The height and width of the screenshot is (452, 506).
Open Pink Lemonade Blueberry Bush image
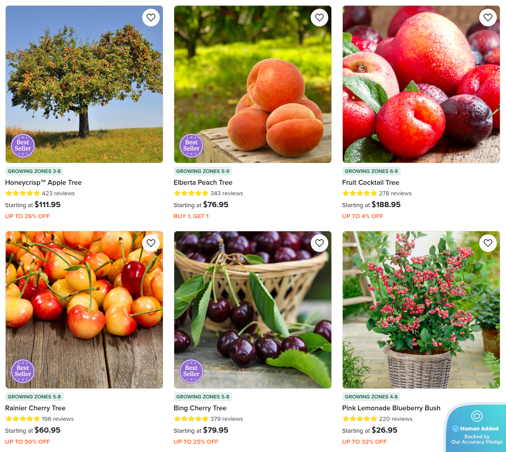point(421,310)
